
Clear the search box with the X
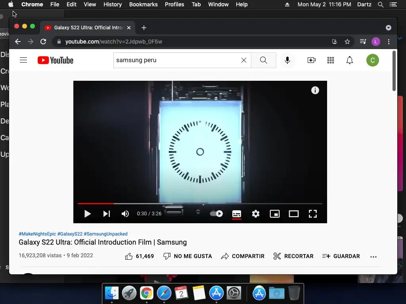tap(244, 60)
